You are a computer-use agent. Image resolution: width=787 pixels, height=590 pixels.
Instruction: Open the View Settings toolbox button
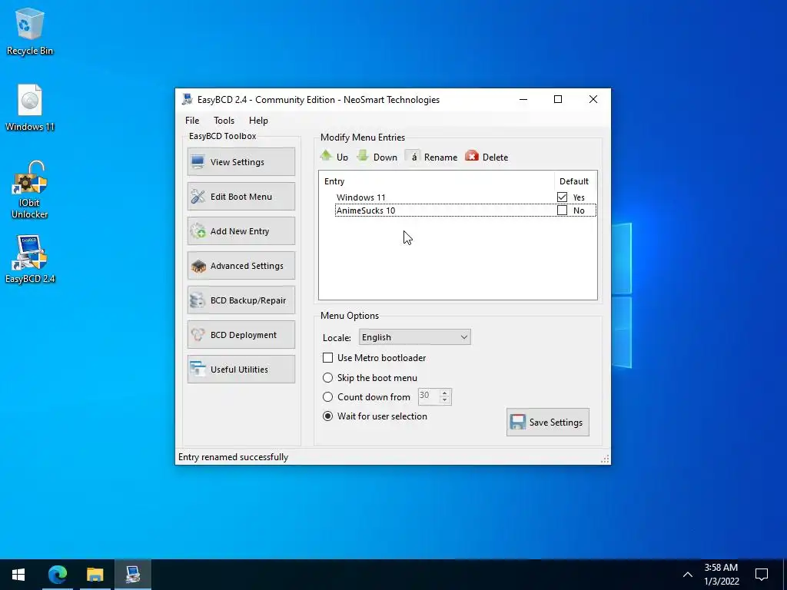click(x=241, y=161)
